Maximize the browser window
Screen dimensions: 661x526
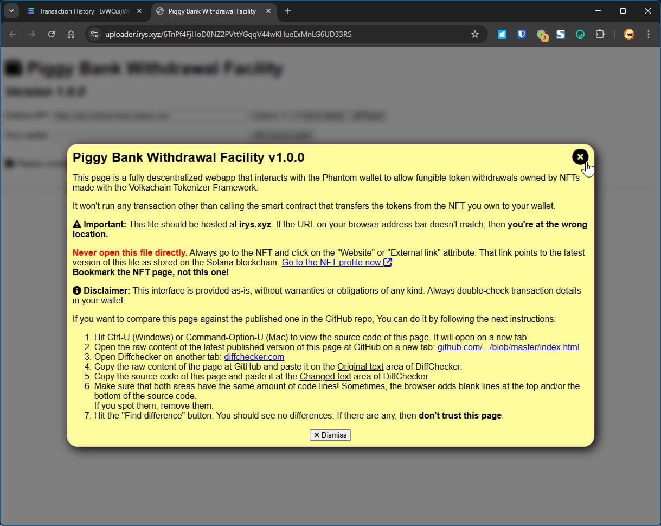[x=623, y=11]
